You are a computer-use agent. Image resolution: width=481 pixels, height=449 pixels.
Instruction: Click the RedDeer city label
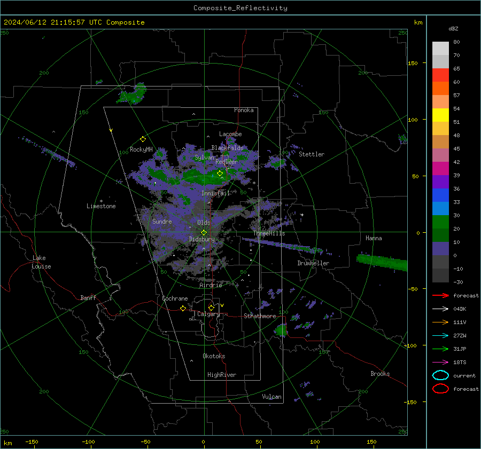pyautogui.click(x=227, y=162)
